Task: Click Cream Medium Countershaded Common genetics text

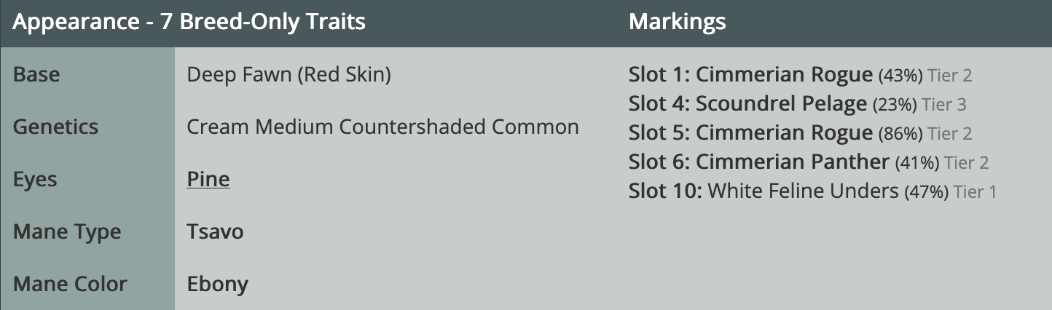Action: [383, 127]
